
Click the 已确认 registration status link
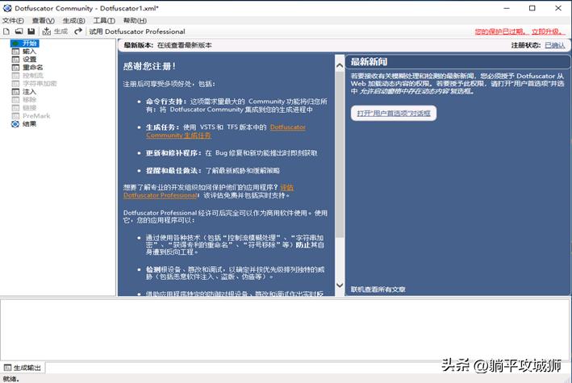pos(555,45)
